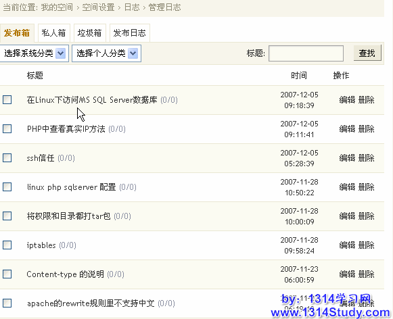
Task: Click timestamp 2007-11-23 06:00:59
Action: pyautogui.click(x=299, y=274)
